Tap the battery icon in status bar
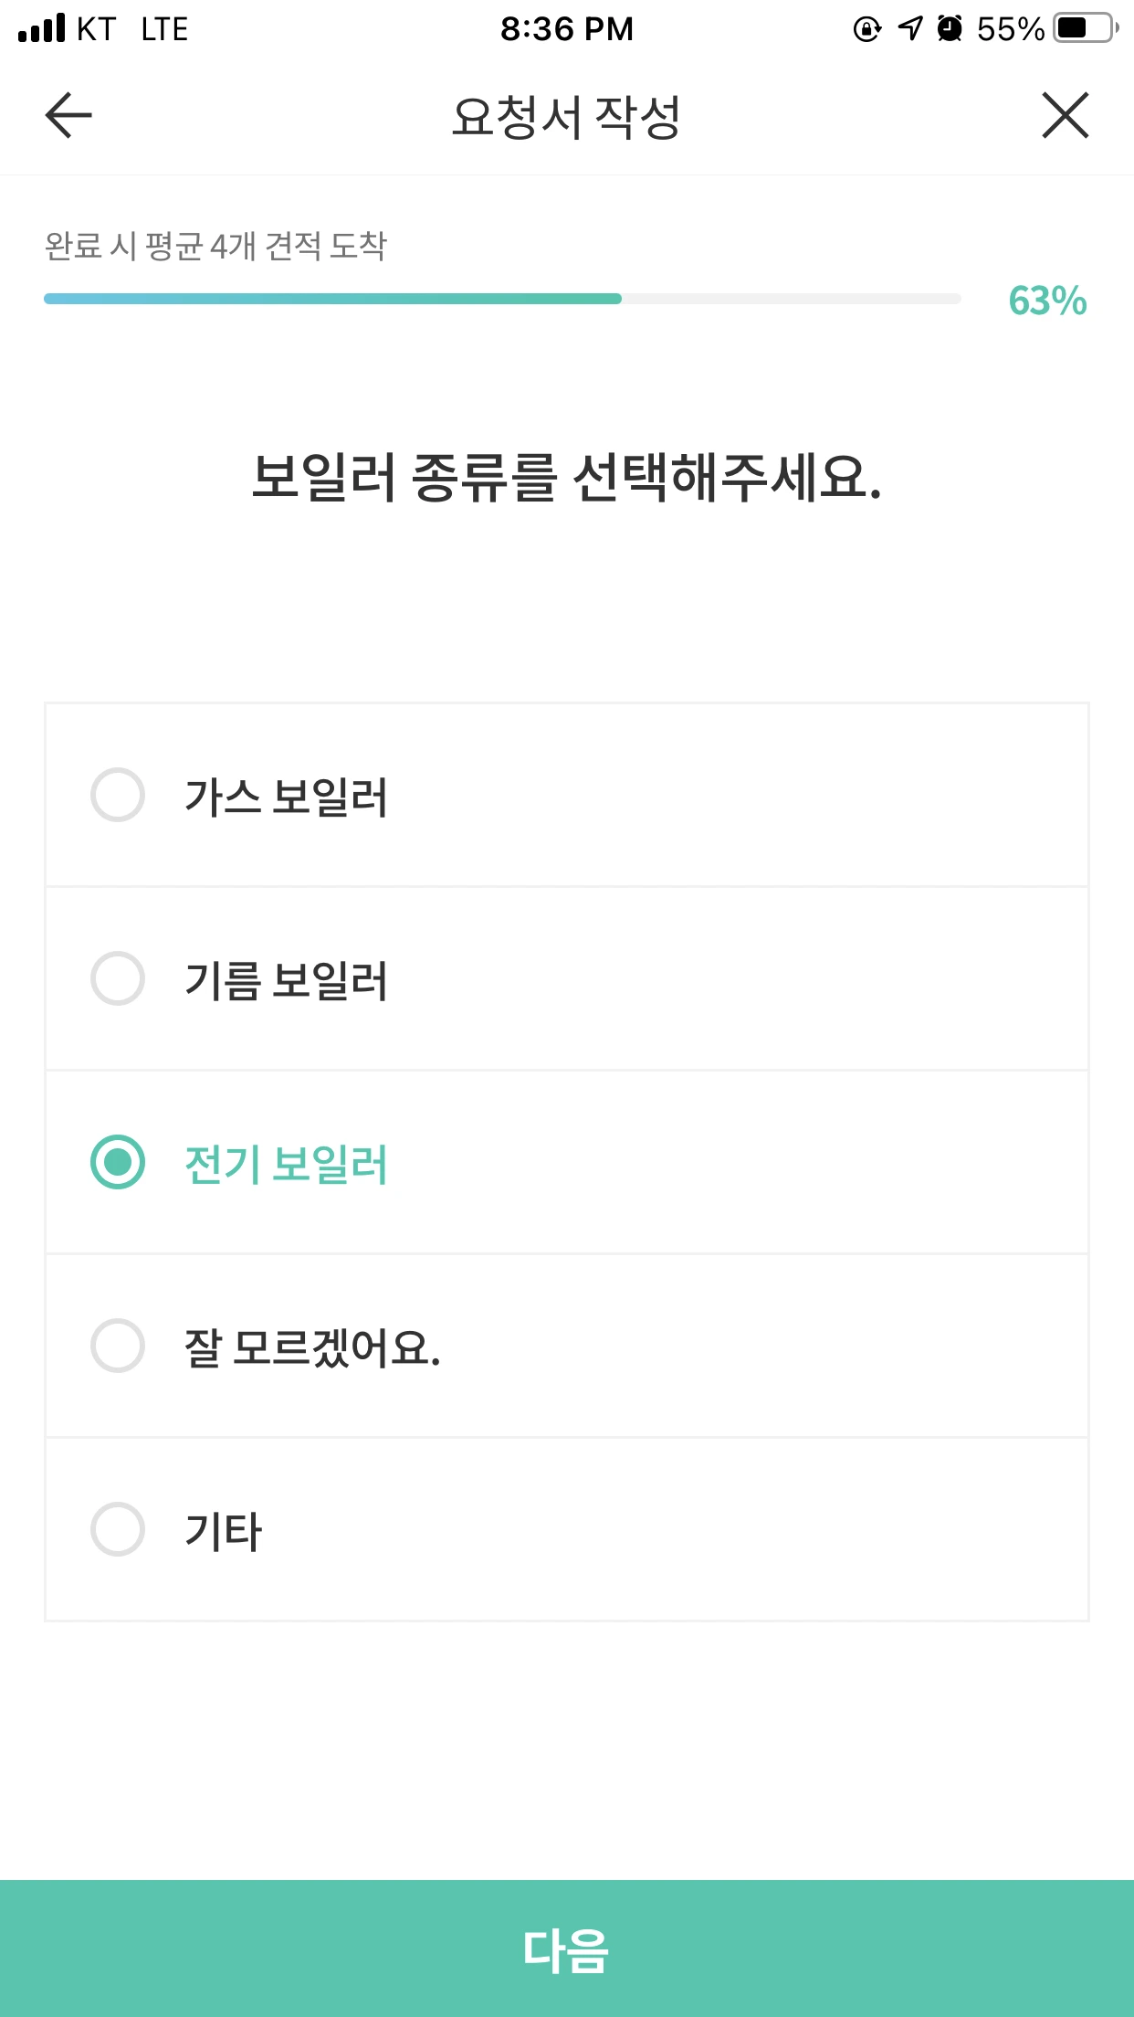 click(x=1084, y=28)
